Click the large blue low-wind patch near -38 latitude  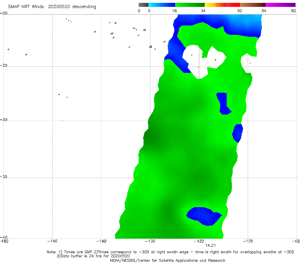pyautogui.click(x=204, y=216)
